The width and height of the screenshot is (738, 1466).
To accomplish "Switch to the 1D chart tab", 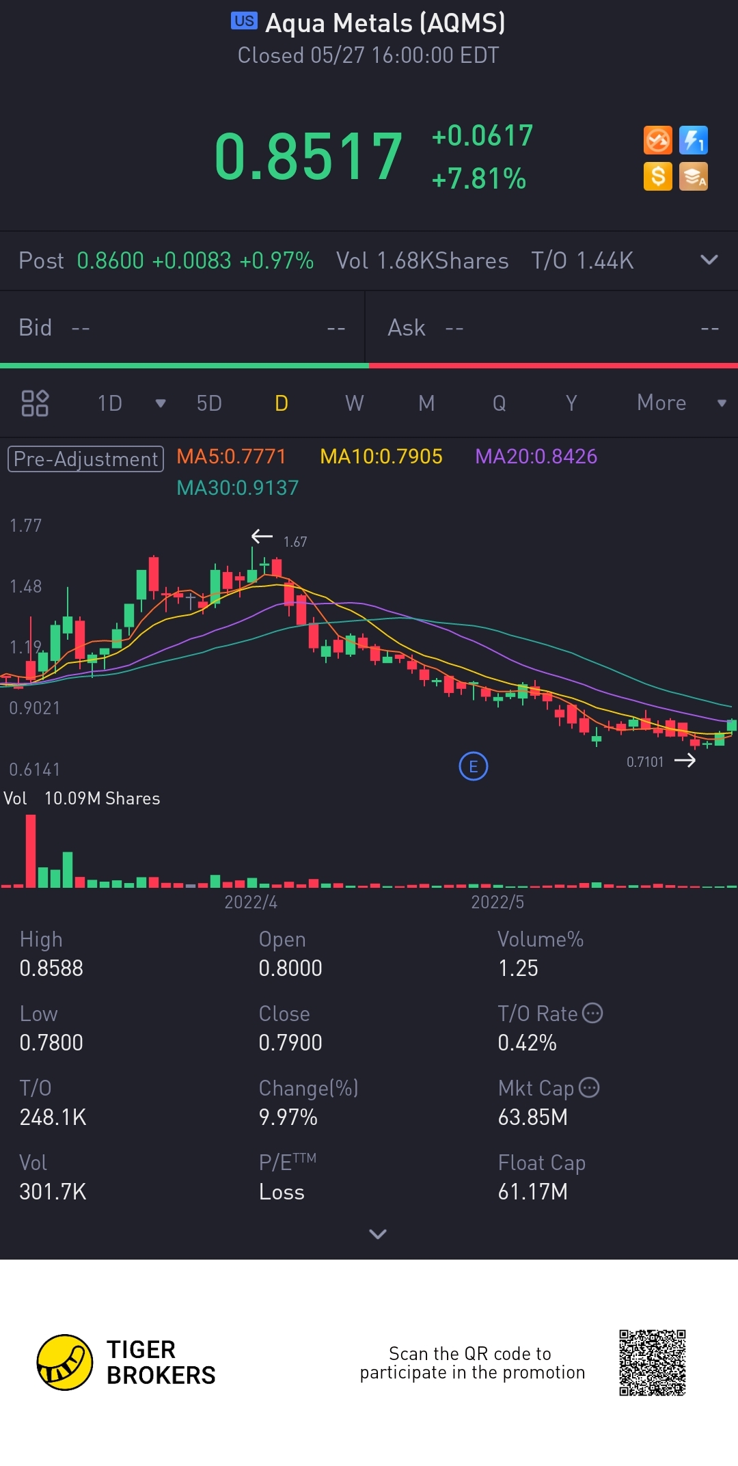I will pos(110,403).
